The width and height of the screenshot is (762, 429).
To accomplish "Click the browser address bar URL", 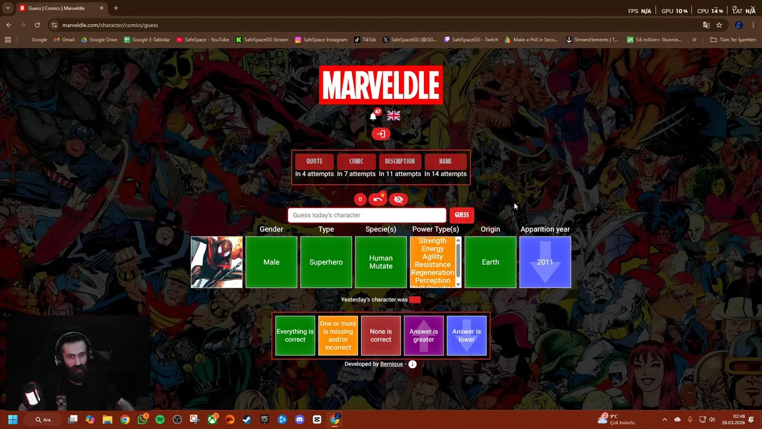I will [110, 25].
